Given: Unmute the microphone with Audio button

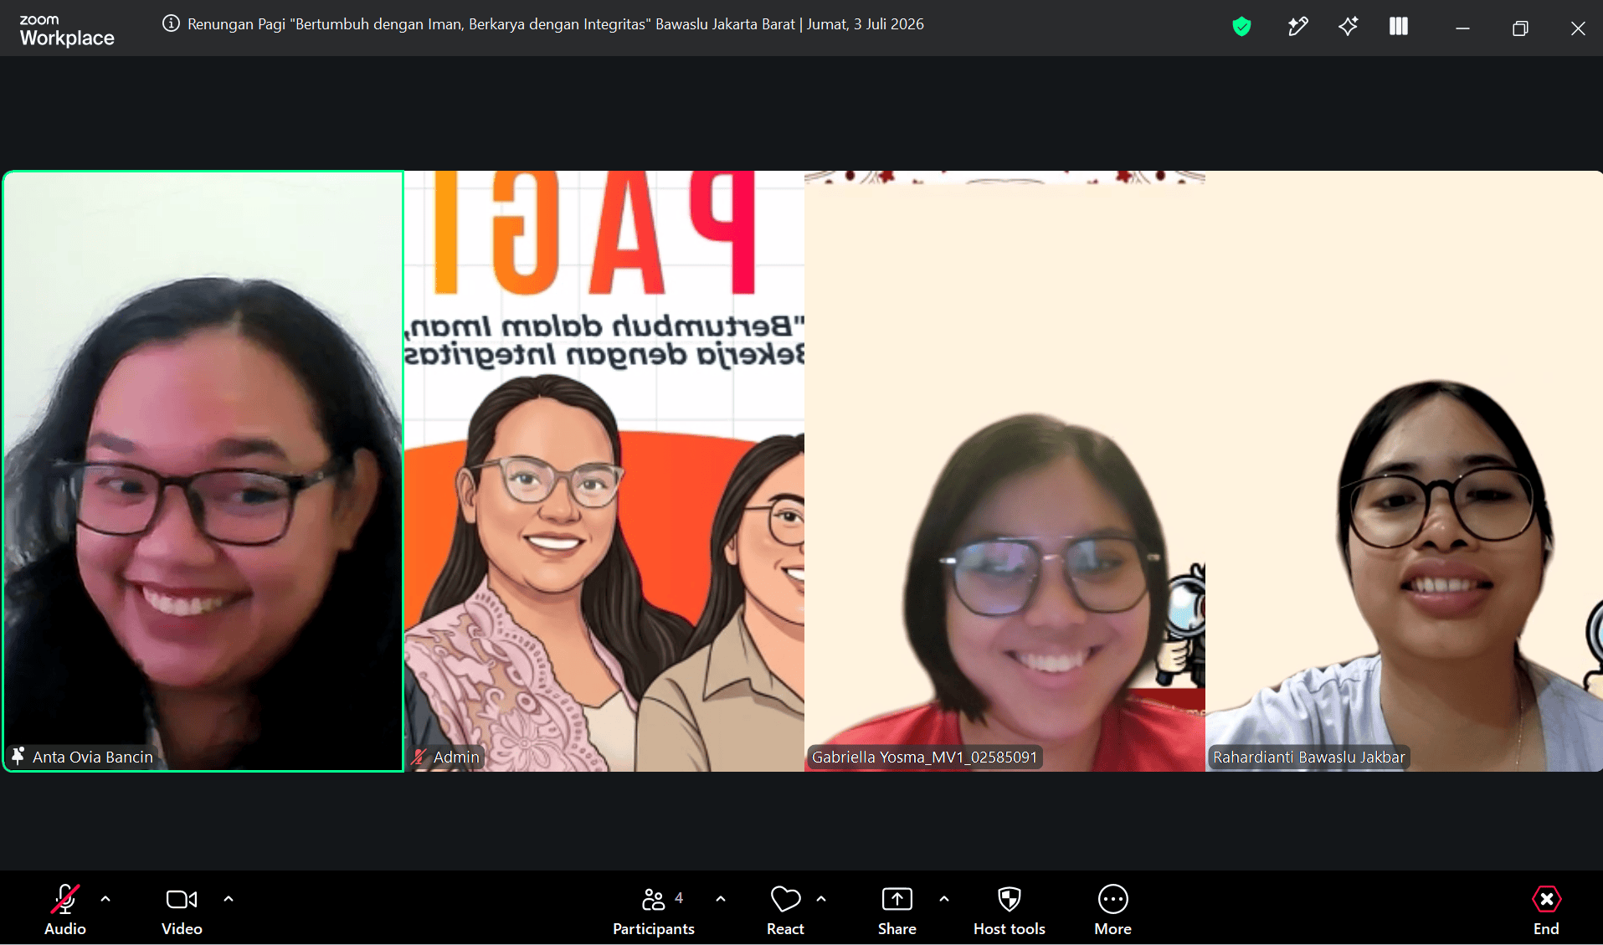Looking at the screenshot, I should click(x=65, y=910).
